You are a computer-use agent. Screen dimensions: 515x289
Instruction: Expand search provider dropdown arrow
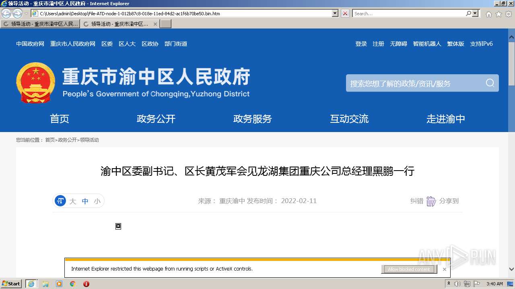point(476,13)
